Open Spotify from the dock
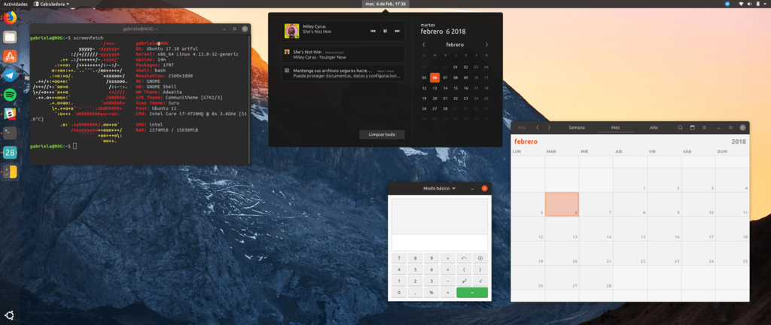Screen dimensions: 771x325 click(10, 94)
